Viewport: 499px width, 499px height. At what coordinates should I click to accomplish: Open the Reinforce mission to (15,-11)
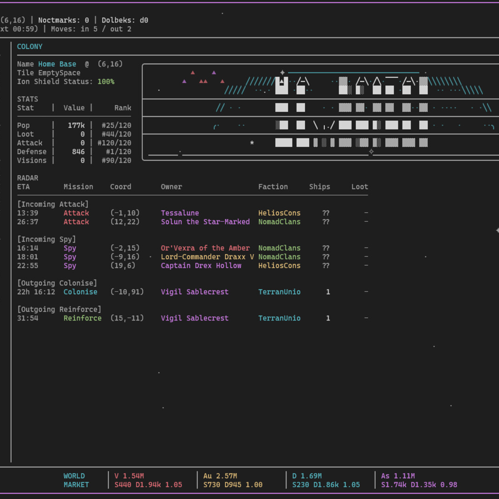click(82, 318)
